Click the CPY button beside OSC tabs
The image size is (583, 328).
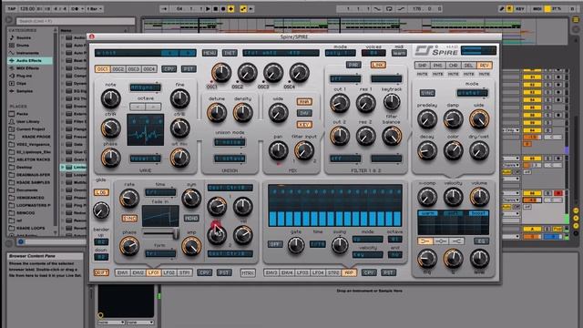click(169, 69)
